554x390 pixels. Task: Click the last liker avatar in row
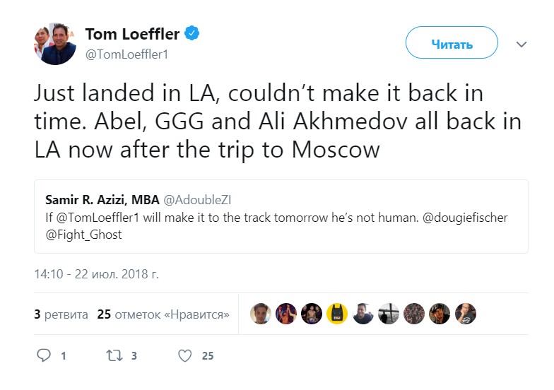pos(465,314)
